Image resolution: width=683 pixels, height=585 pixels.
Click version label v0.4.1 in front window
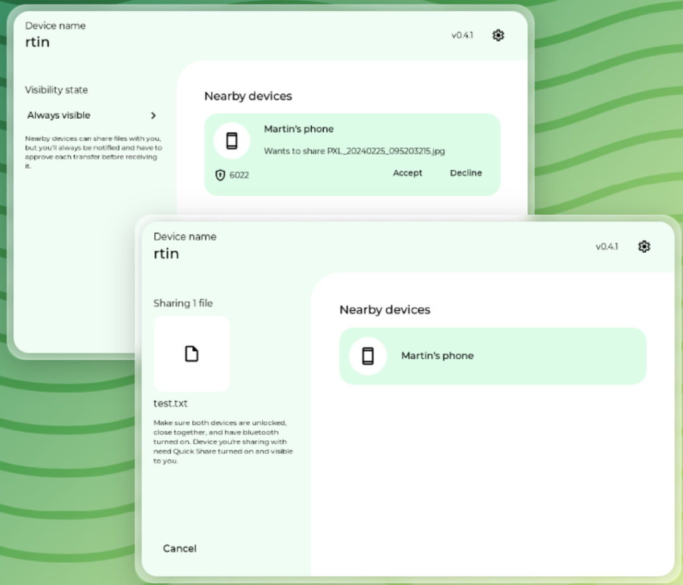tap(606, 247)
